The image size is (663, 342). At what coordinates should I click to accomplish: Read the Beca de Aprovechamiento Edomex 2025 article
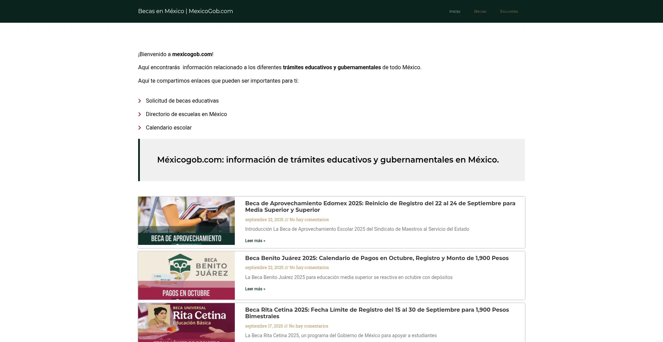(380, 207)
